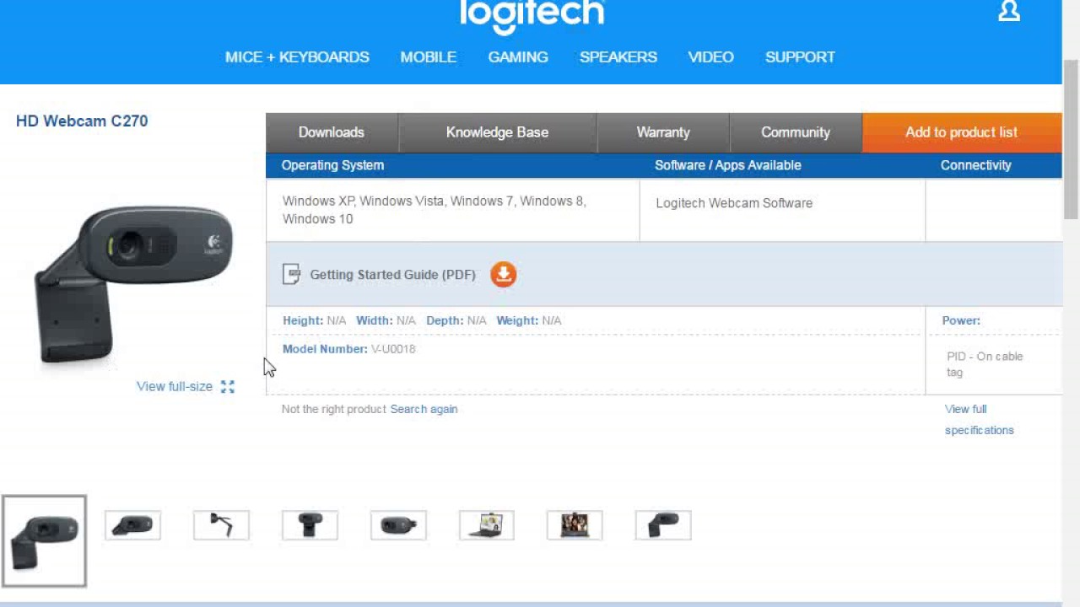Viewport: 1080px width, 607px height.
Task: Download the Getting Started Guide via orange icon
Action: pos(503,274)
